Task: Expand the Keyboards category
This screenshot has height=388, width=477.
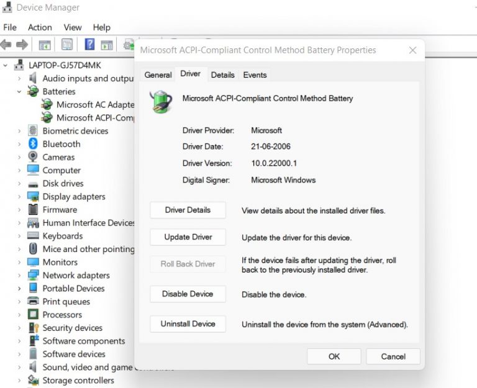Action: click(19, 236)
